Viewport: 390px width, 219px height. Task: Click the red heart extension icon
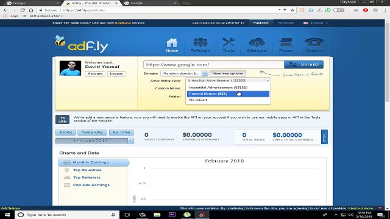coord(366,10)
